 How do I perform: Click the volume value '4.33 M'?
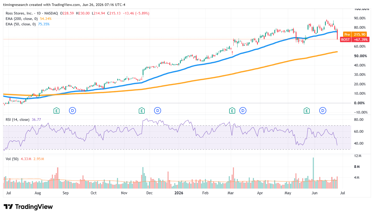tap(26, 159)
